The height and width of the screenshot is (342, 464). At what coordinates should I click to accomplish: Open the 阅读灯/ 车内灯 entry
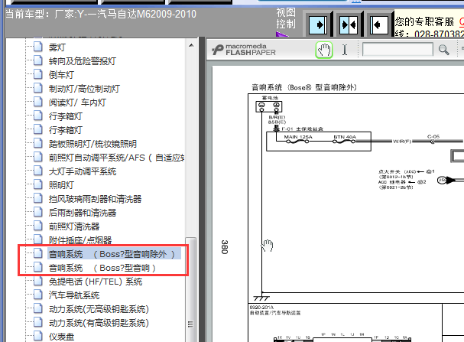[77, 103]
